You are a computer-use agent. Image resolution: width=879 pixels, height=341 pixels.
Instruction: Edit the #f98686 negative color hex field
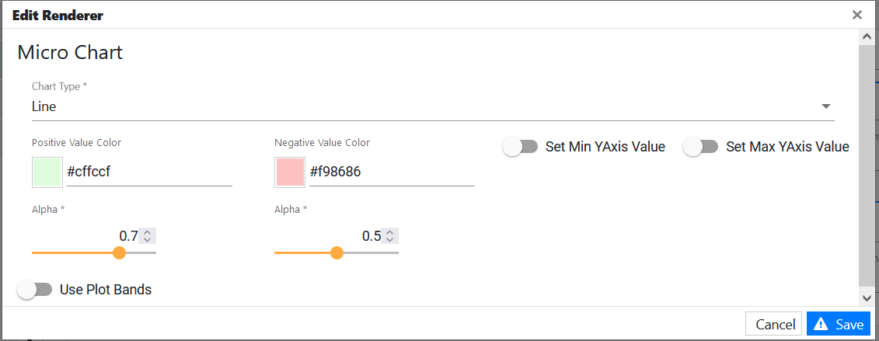point(391,172)
